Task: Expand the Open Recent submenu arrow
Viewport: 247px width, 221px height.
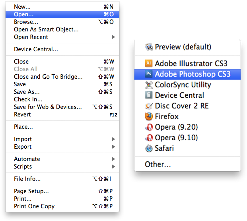Action: (113, 37)
